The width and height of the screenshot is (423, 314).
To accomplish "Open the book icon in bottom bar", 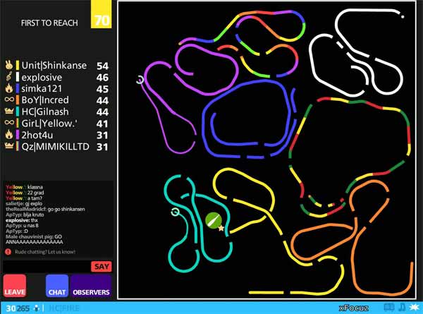I will [x=388, y=308].
